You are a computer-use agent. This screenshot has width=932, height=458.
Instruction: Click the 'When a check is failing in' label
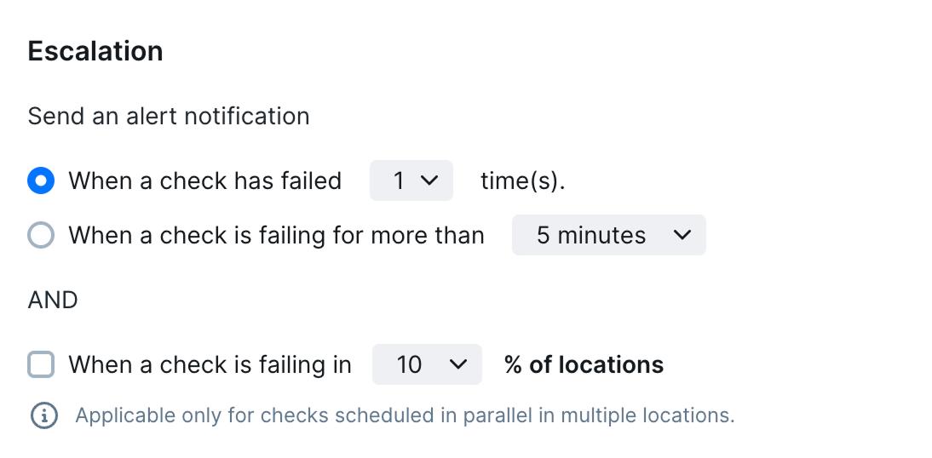(210, 364)
